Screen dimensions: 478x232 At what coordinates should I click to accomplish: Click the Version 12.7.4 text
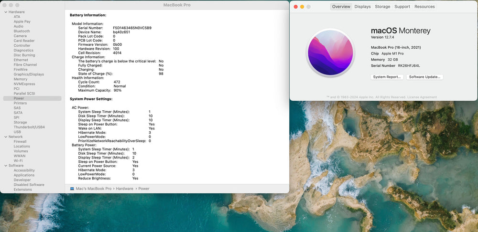click(x=381, y=37)
